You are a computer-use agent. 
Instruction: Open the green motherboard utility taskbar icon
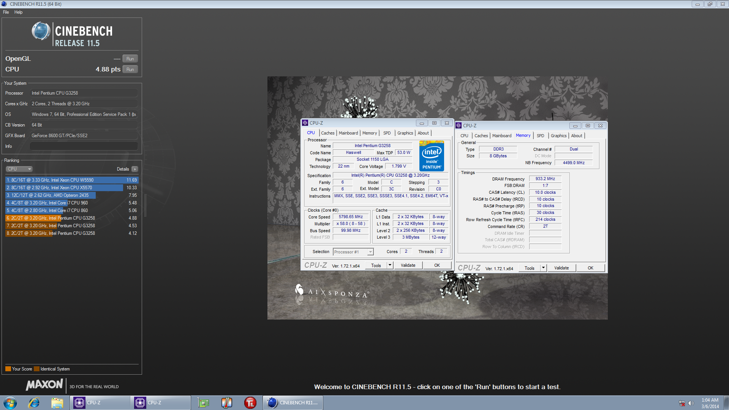(204, 403)
